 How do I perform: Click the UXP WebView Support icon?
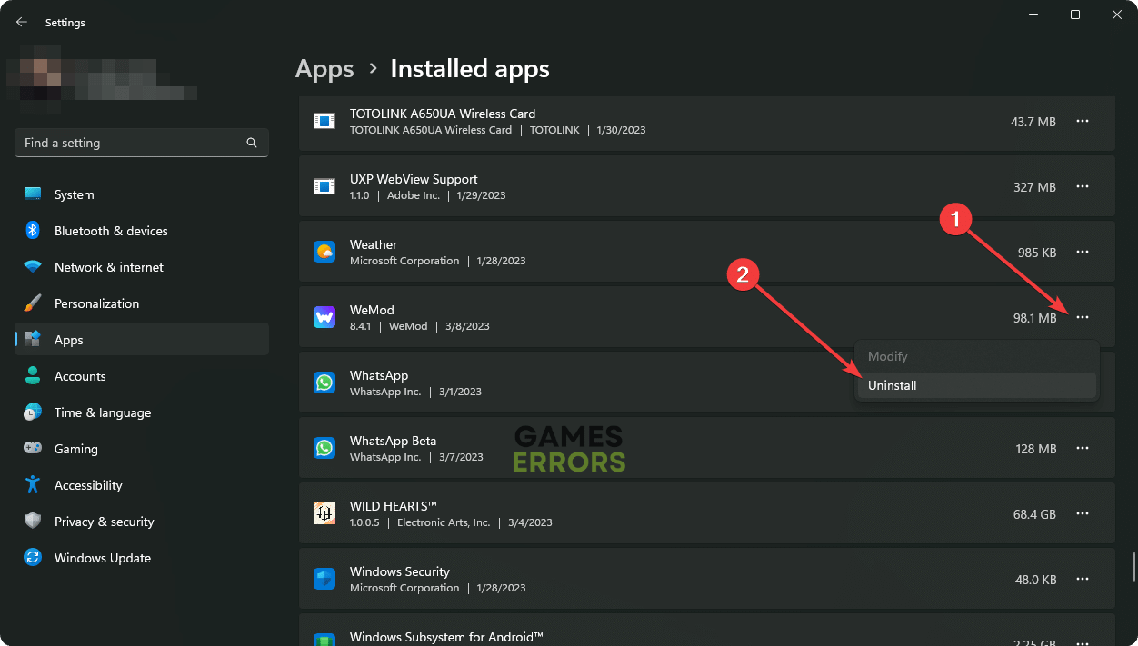coord(324,186)
